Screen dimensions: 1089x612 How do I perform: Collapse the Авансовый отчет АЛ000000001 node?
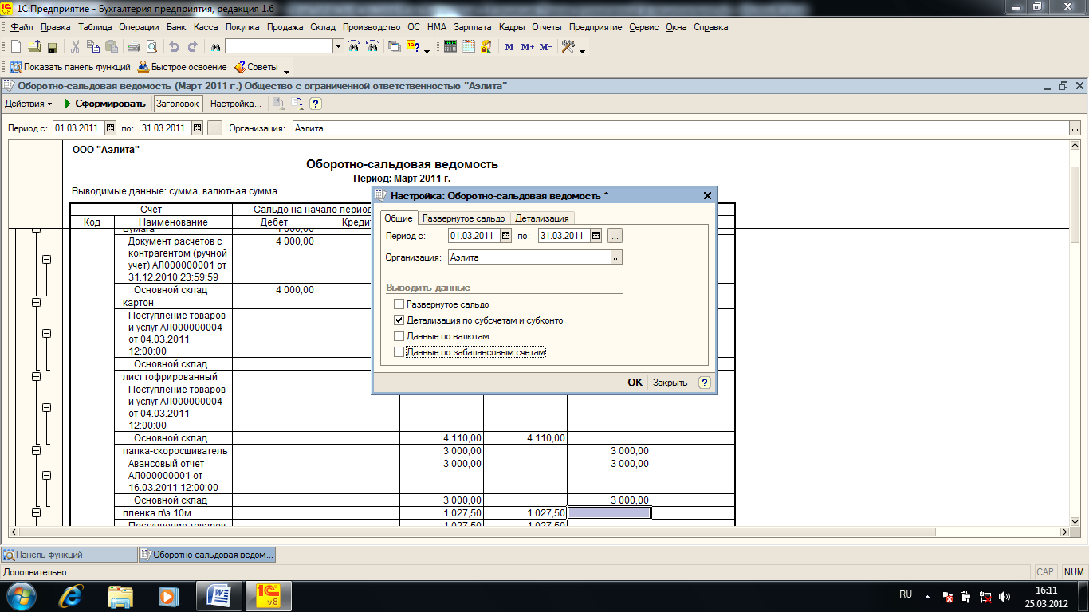[46, 476]
